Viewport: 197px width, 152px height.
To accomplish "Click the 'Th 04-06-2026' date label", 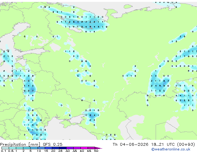I will pyautogui.click(x=131, y=144).
